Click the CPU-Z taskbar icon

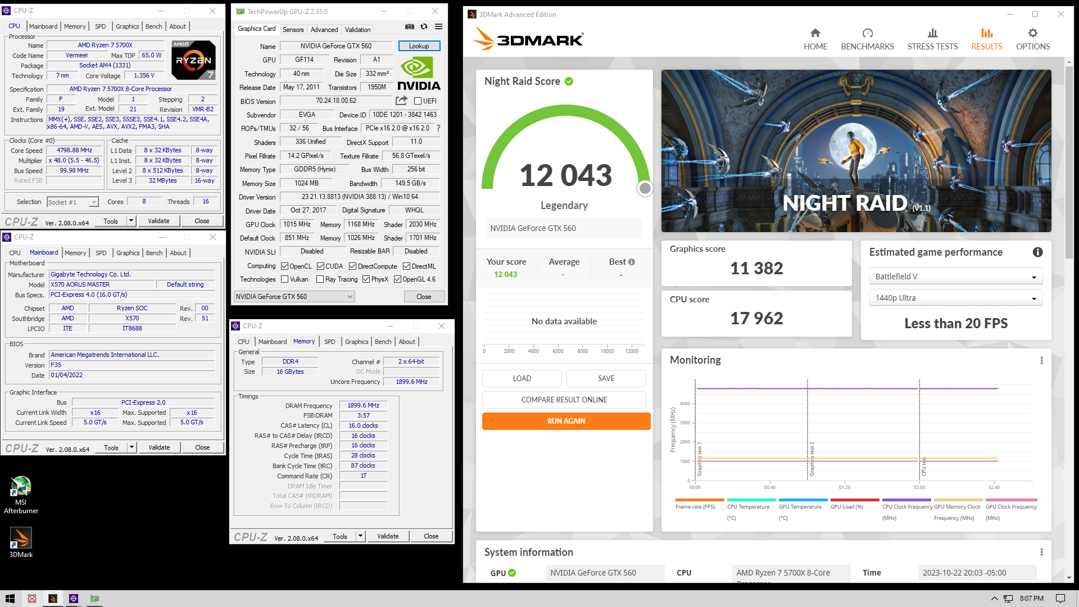tap(74, 599)
